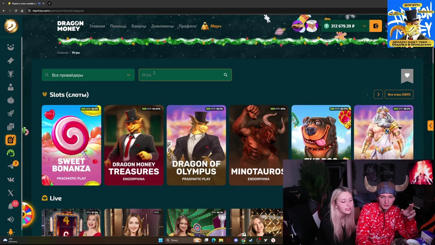Screen dimensions: 435x245
Task: Open Бонусы in the top menu
Action: [x=139, y=26]
